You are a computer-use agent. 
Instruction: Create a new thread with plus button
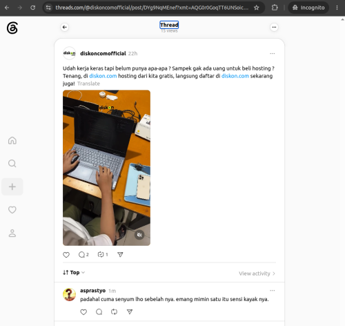click(x=12, y=186)
